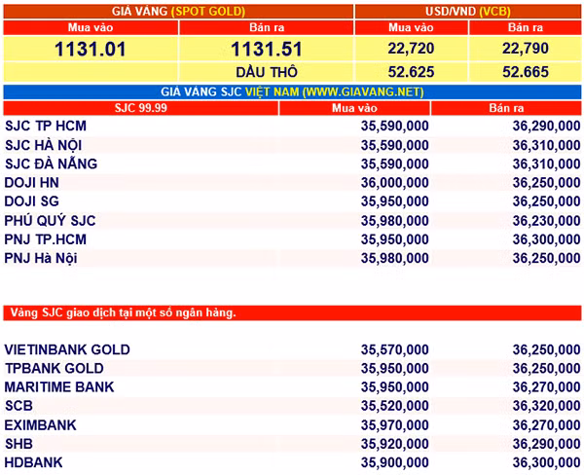Click the SJC 99.99 column header
Screen dimensions: 584x475
coord(141,108)
